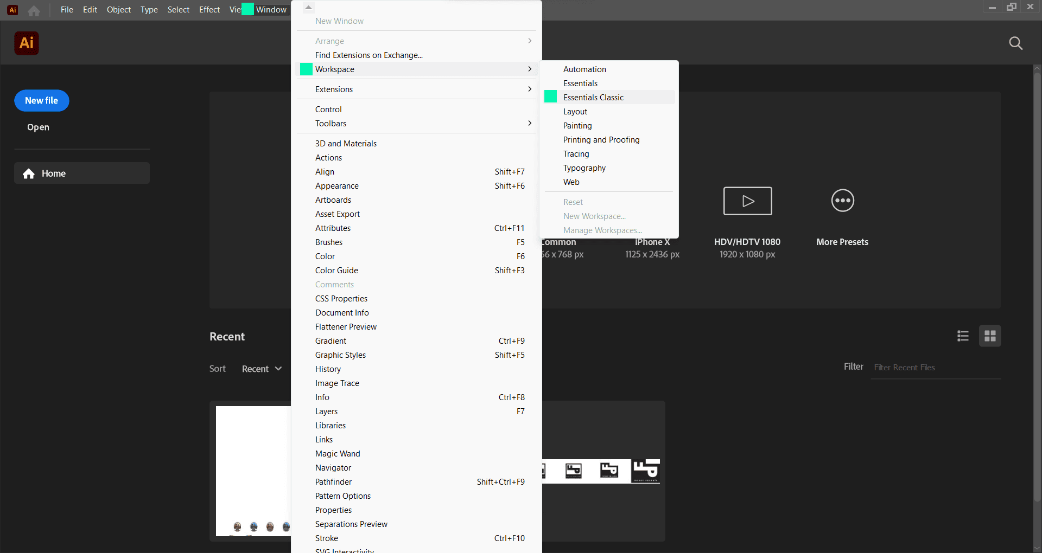Open the Libraries panel
The height and width of the screenshot is (553, 1042).
[x=417, y=425]
